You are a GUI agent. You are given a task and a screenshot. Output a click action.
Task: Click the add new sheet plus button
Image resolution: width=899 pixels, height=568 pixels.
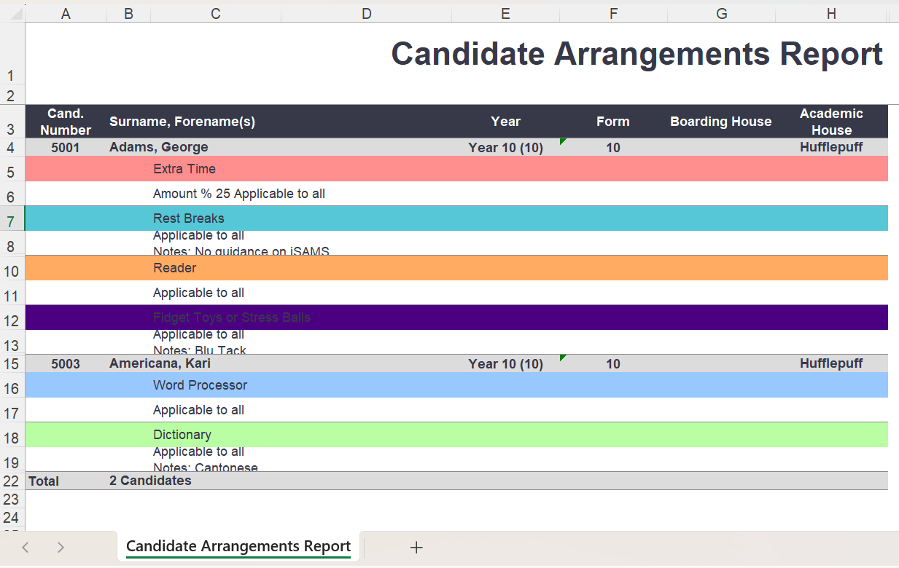(x=416, y=548)
